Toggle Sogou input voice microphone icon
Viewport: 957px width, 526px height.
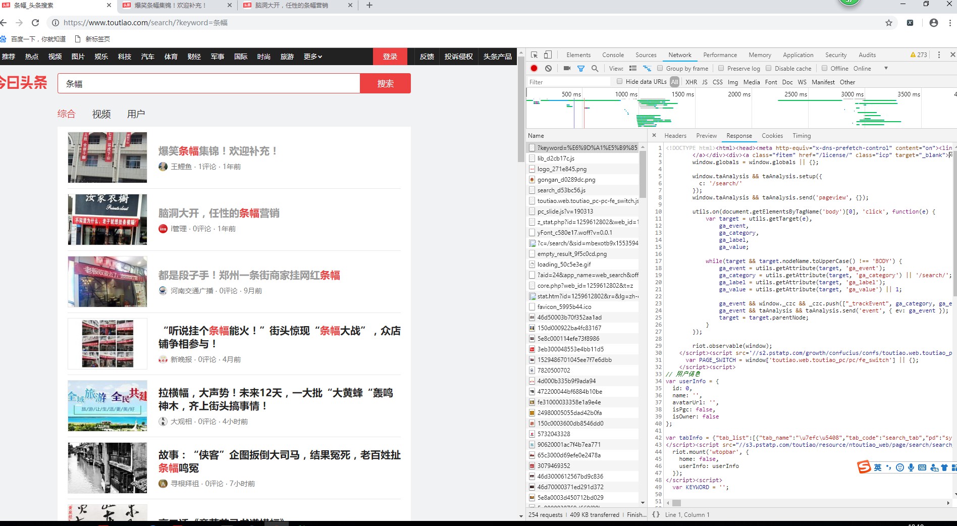[911, 467]
